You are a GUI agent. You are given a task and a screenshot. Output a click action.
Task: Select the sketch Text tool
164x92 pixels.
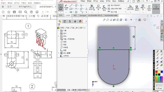coord(86,9)
